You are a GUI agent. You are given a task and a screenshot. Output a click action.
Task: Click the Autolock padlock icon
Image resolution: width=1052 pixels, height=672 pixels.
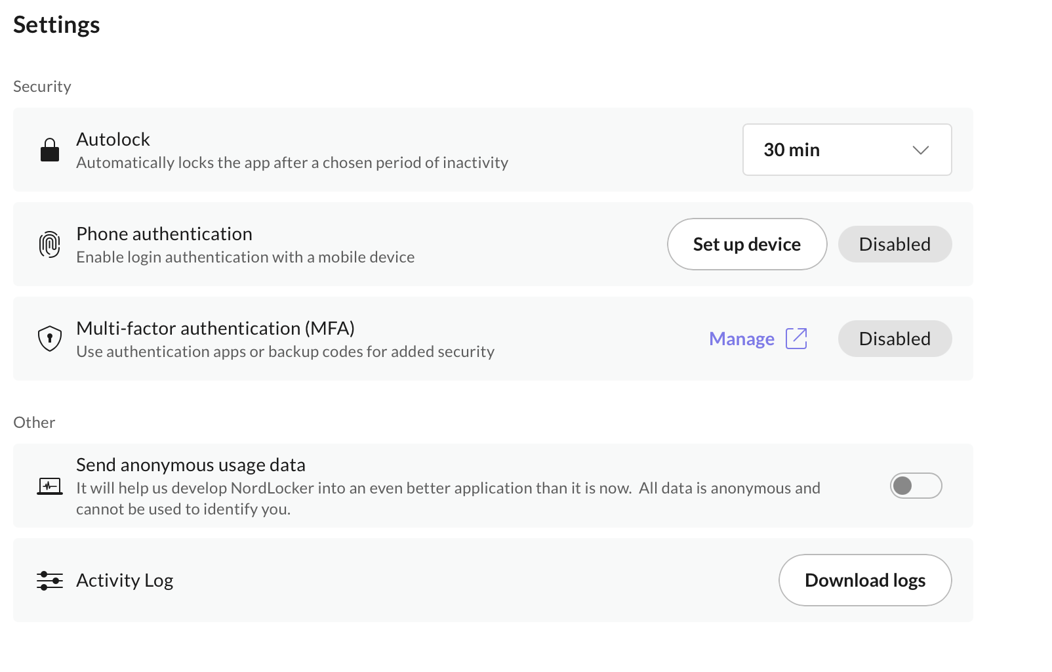[50, 150]
